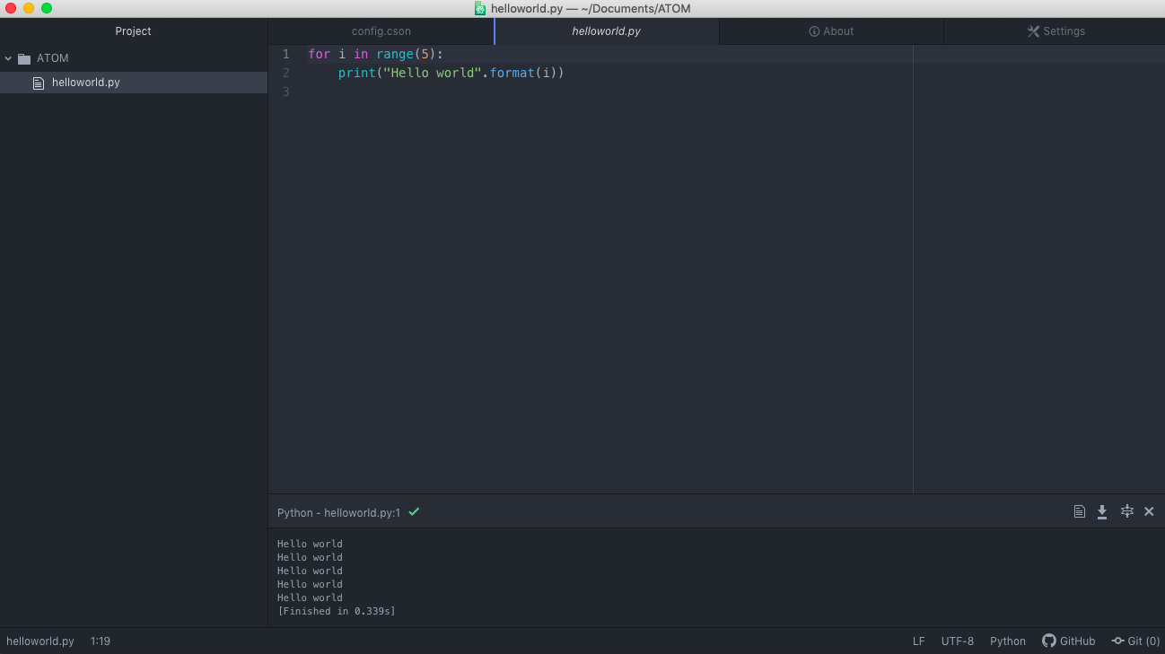Click helloworld.py file name in status bar
This screenshot has width=1165, height=654.
click(40, 641)
